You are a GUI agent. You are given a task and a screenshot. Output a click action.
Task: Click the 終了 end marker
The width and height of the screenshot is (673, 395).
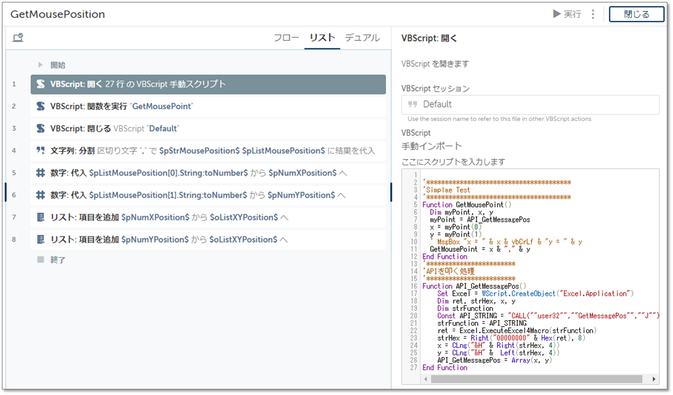pos(58,260)
